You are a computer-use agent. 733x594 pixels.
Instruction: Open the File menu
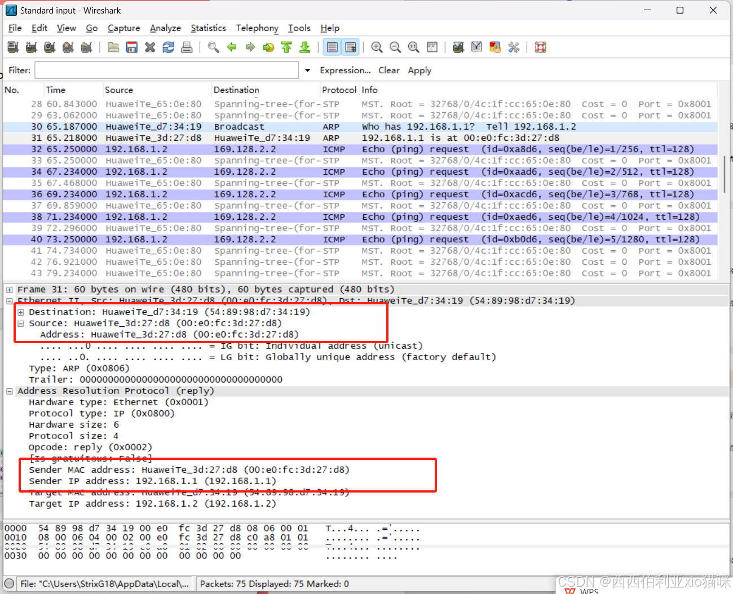pyautogui.click(x=15, y=28)
